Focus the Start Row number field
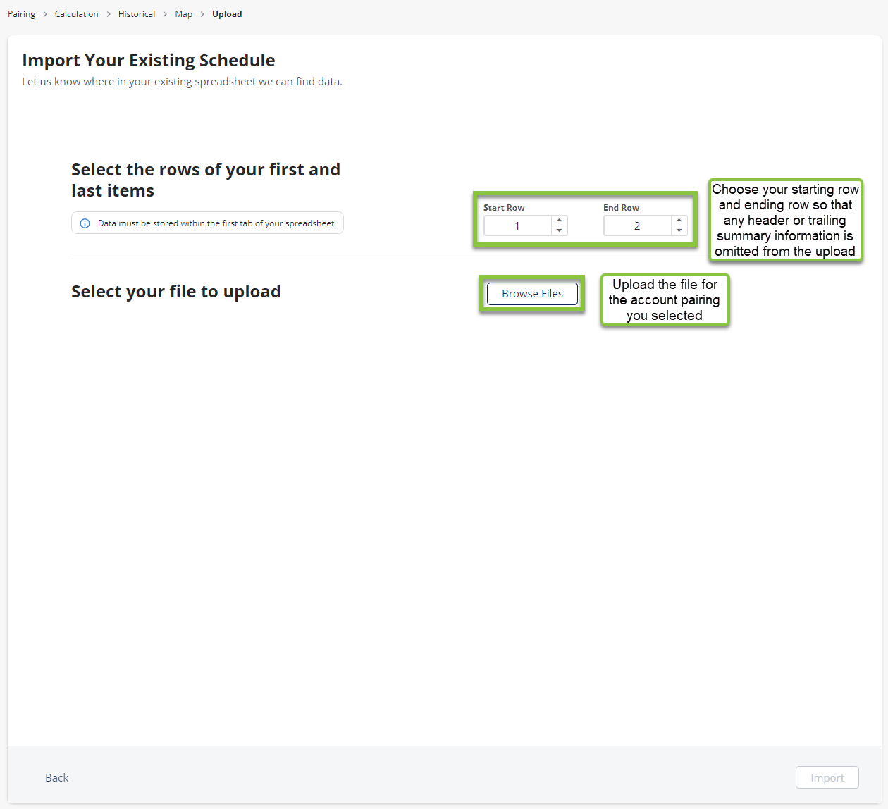The height and width of the screenshot is (809, 888). pyautogui.click(x=517, y=226)
